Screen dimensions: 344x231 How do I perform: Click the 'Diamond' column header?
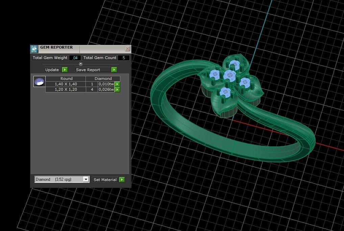coord(103,79)
